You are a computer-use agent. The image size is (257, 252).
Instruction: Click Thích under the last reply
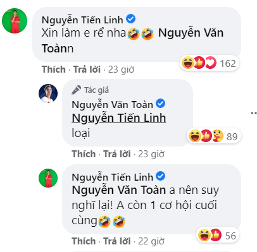coord(84,241)
